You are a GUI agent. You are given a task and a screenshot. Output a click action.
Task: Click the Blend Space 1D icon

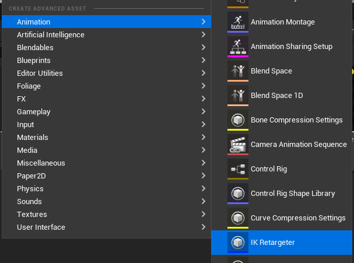pos(238,96)
